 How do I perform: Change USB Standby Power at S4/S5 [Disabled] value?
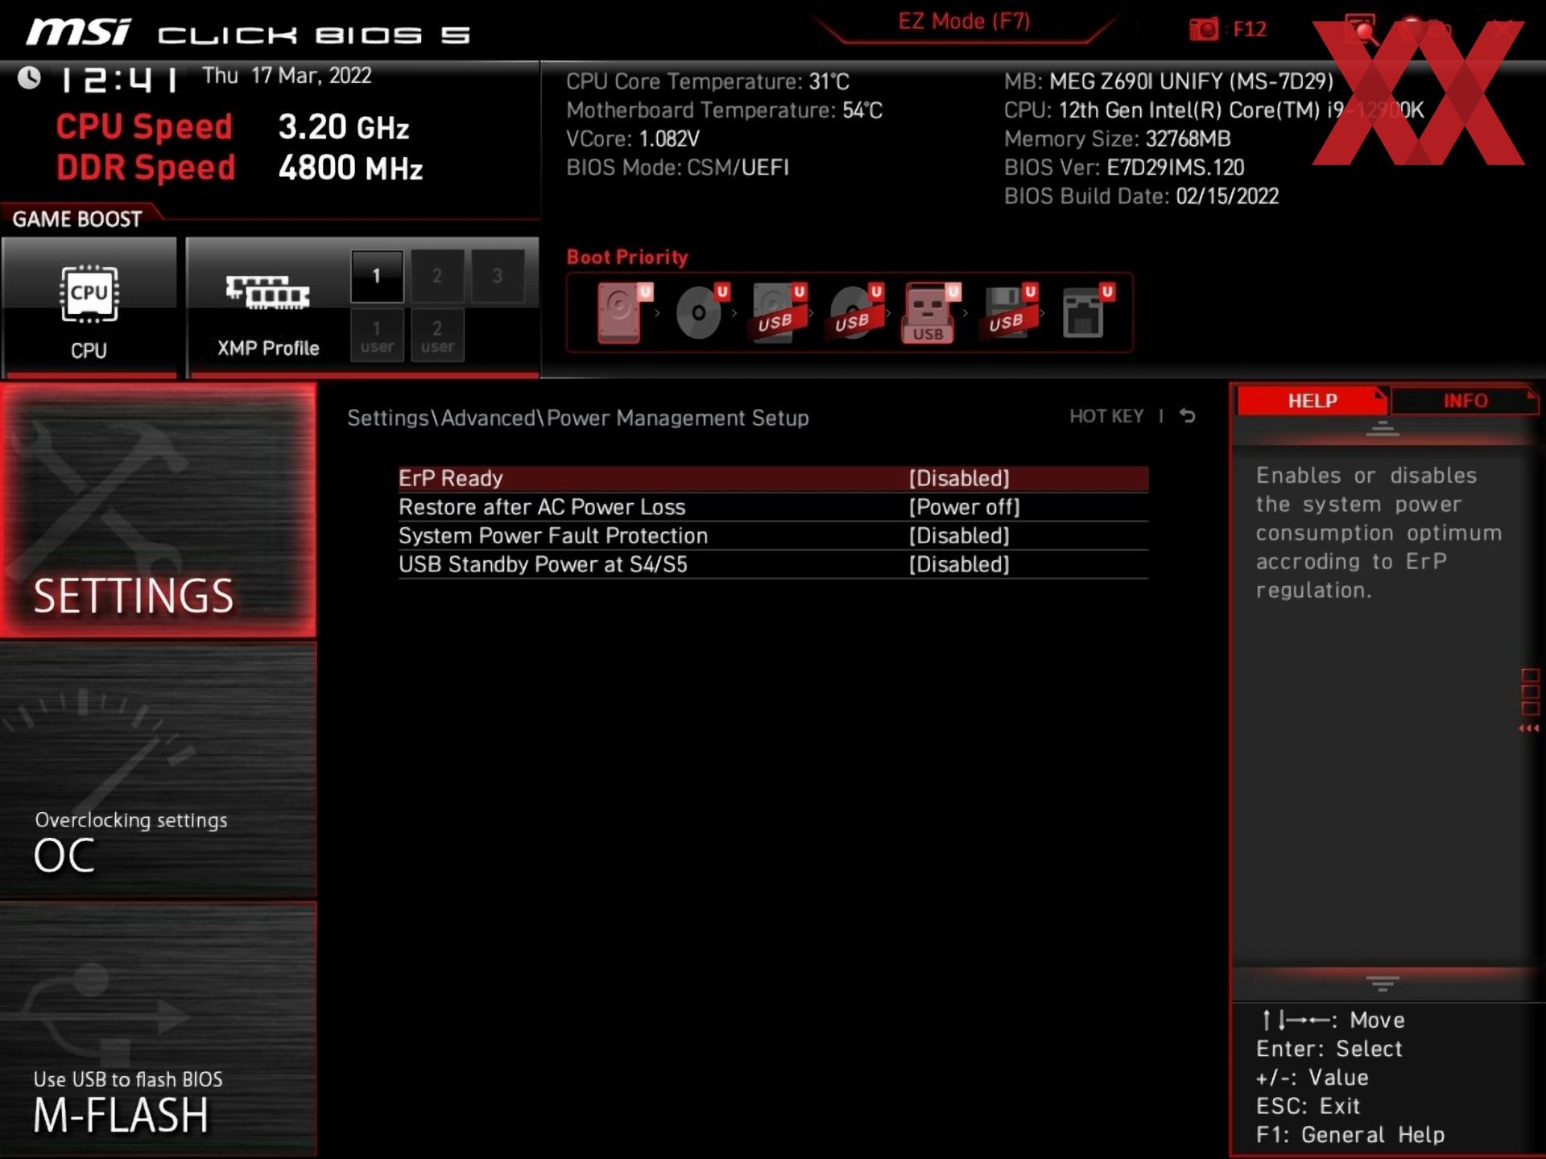tap(959, 565)
